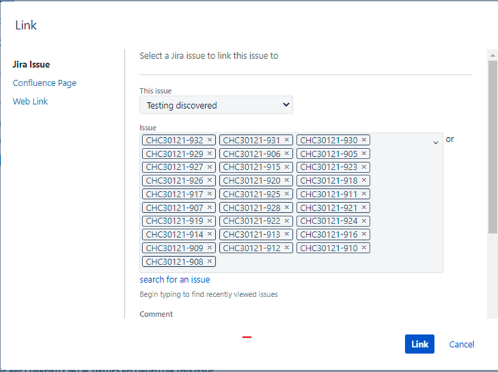The width and height of the screenshot is (498, 372).
Task: Remove issue tag CHC30121-926
Action: 210,180
